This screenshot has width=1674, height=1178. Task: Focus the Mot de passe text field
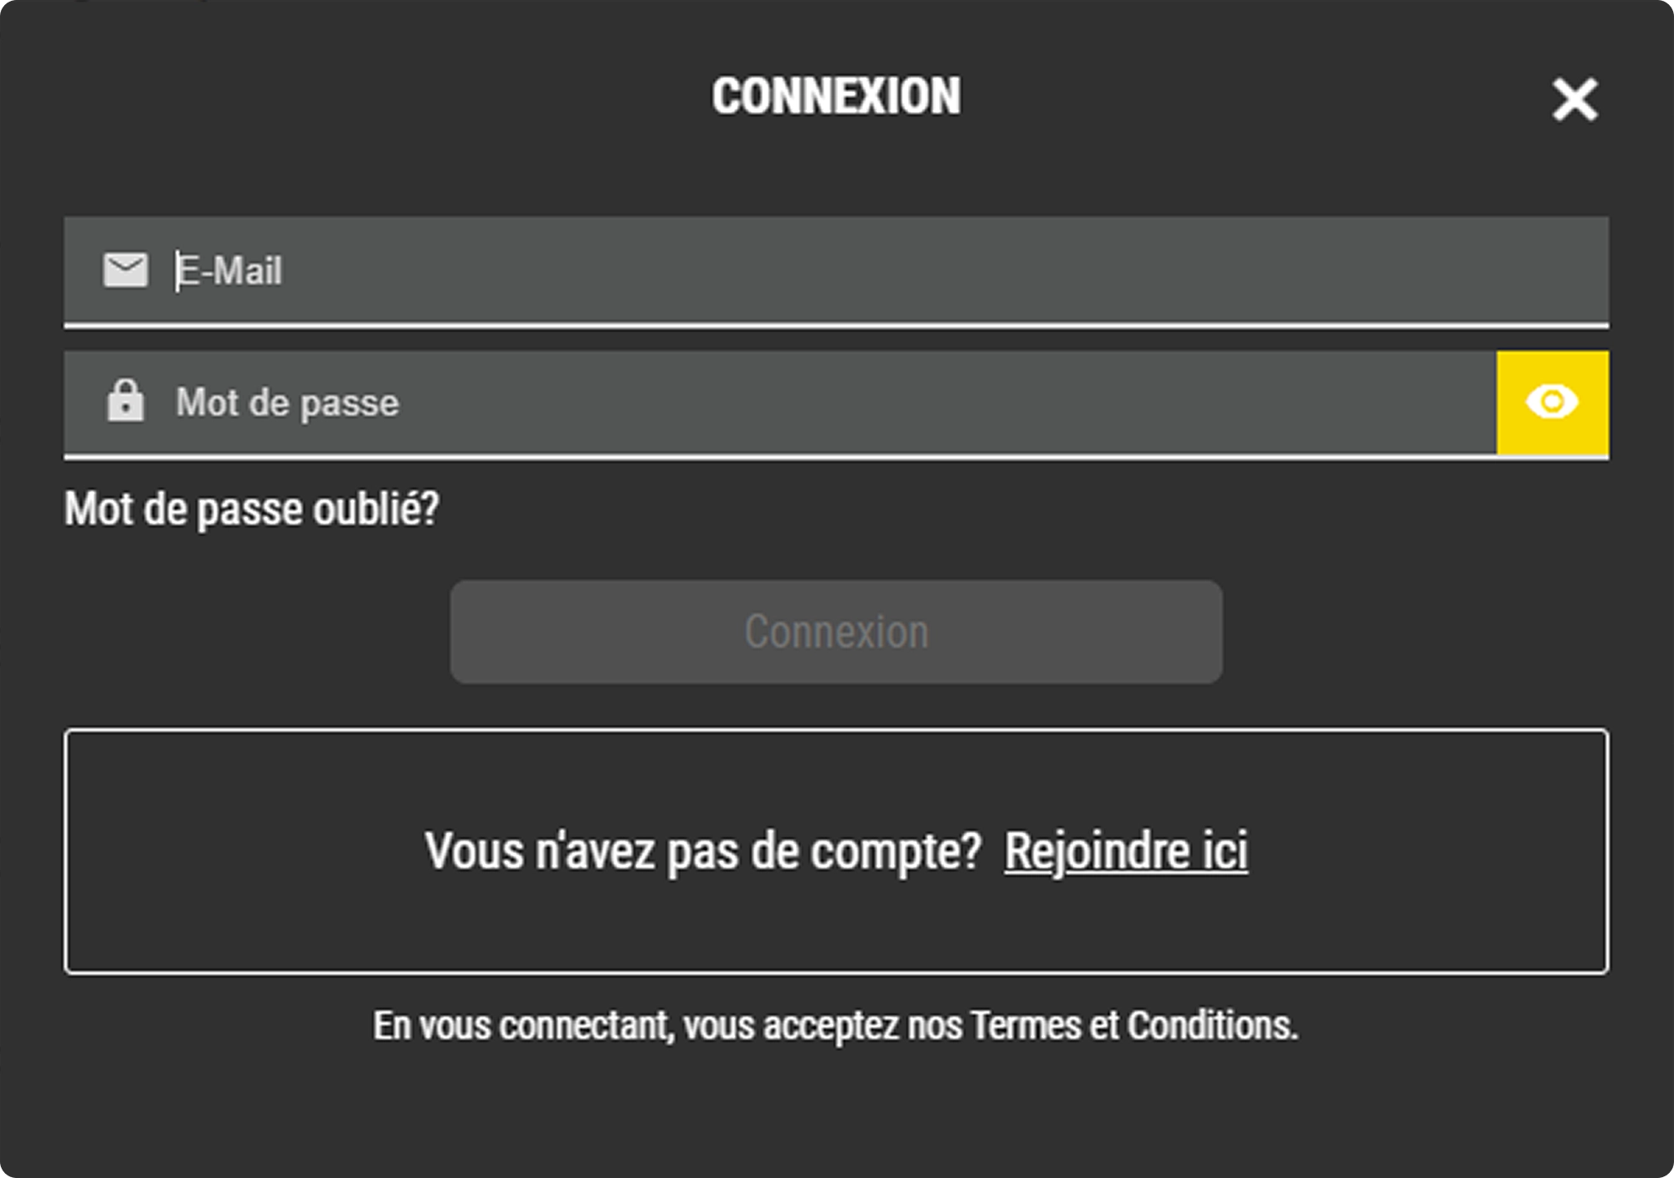pos(670,402)
